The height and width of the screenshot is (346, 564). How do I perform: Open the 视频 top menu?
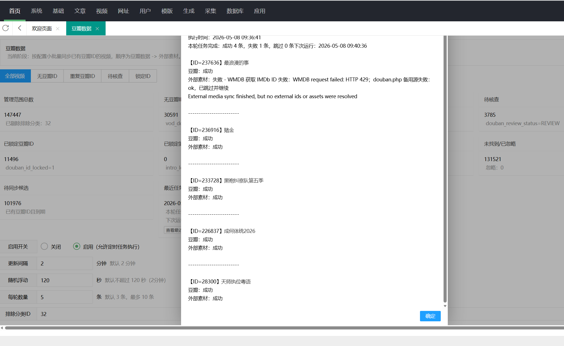pos(102,11)
